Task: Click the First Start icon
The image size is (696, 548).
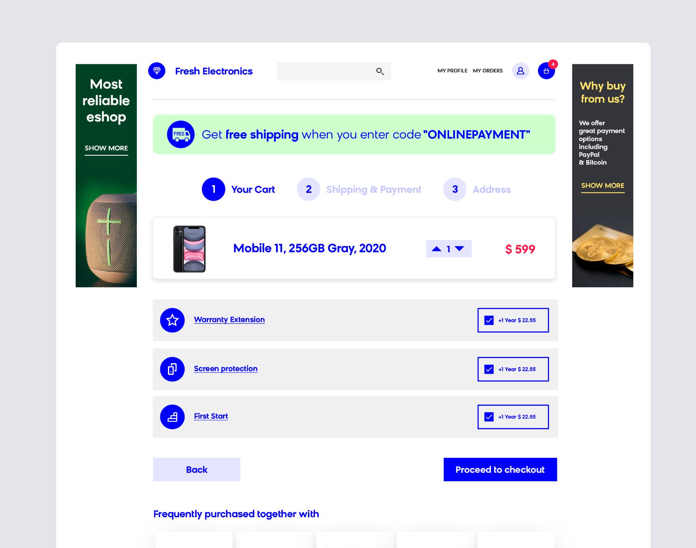Action: coord(172,417)
